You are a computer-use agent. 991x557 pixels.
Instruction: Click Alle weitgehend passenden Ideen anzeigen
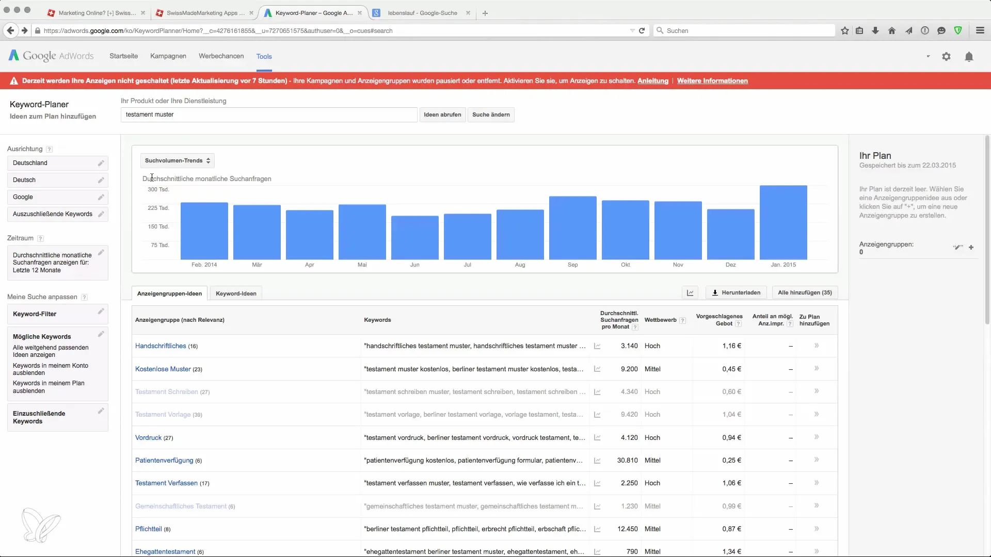(x=51, y=351)
